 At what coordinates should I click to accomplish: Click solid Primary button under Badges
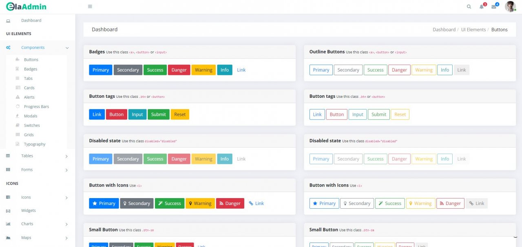pyautogui.click(x=101, y=70)
